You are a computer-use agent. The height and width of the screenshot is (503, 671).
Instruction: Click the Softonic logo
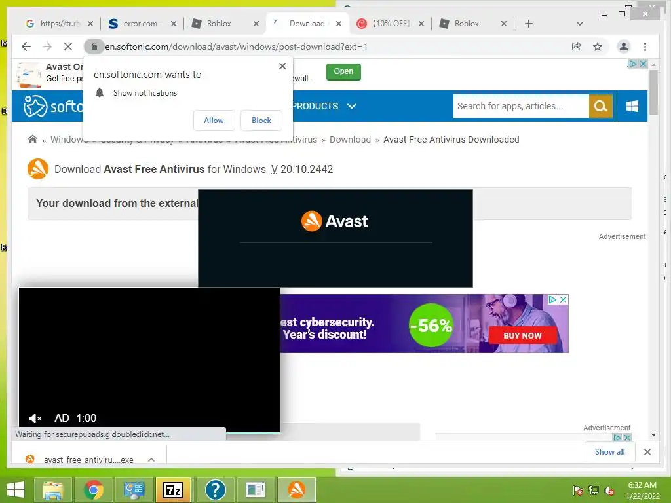(54, 105)
